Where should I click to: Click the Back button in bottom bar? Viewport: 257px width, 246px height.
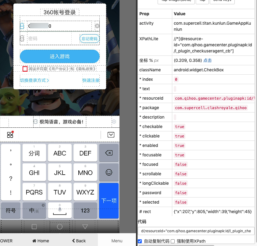pyautogui.click(x=79, y=241)
